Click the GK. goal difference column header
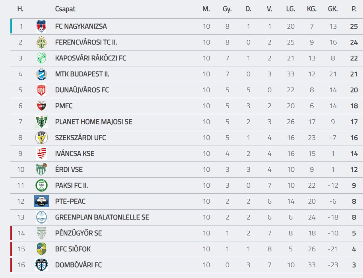The width and height of the screenshot is (363, 278). coord(333,9)
